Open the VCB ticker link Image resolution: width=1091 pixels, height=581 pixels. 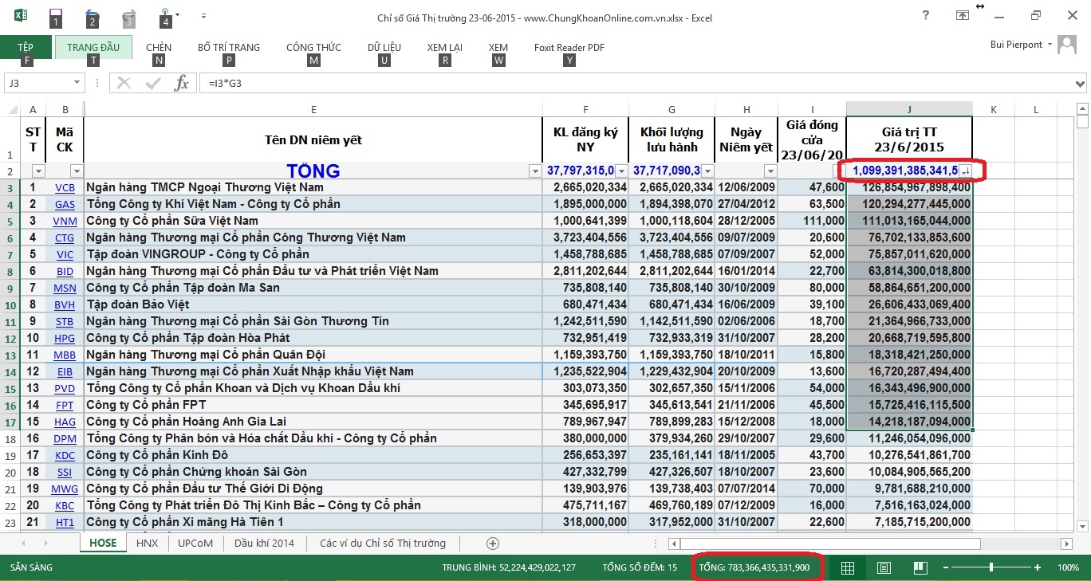65,188
